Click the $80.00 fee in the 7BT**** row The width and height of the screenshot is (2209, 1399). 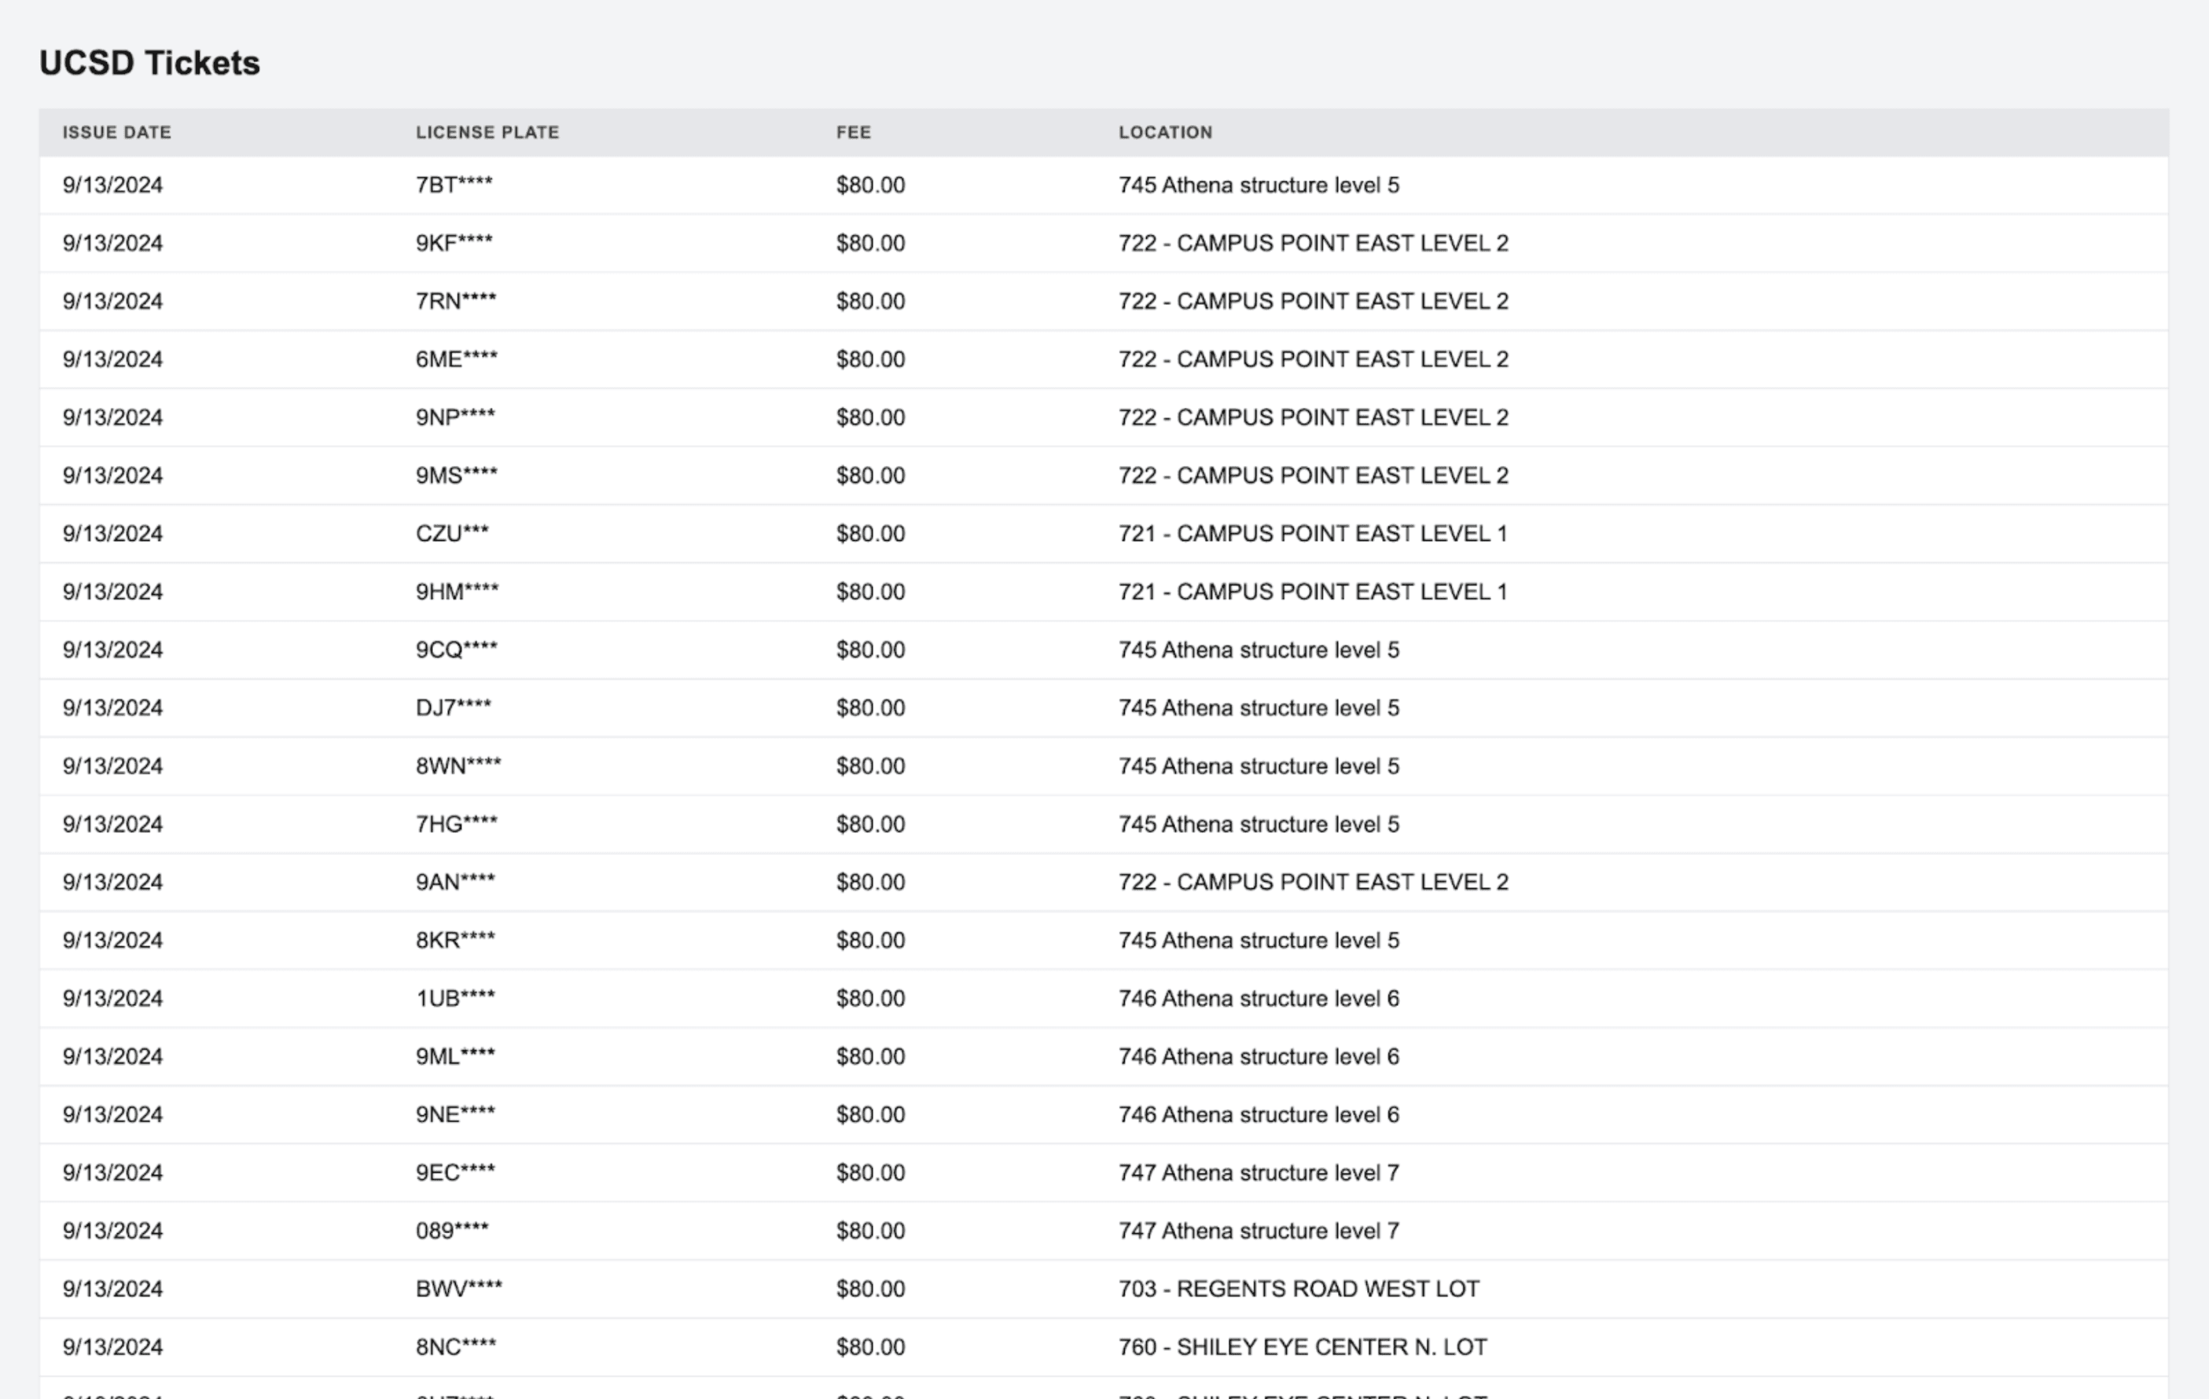click(x=870, y=185)
